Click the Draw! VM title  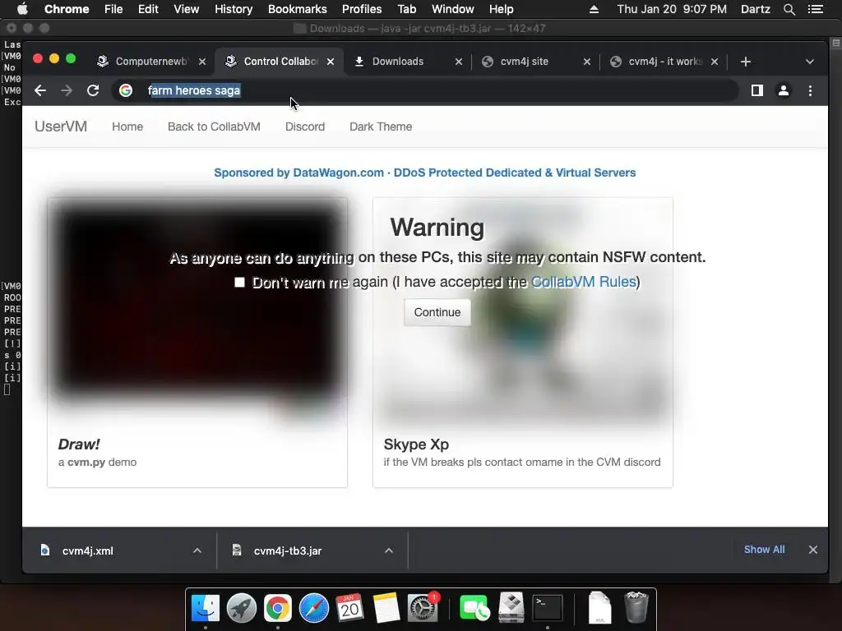point(79,444)
